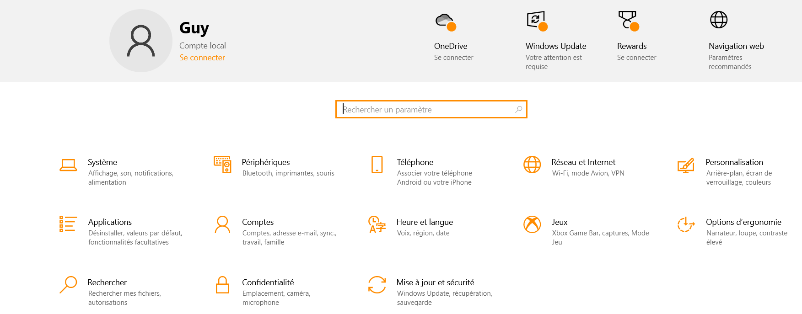Open the Téléphone phone icon
The height and width of the screenshot is (314, 802).
[x=377, y=165]
